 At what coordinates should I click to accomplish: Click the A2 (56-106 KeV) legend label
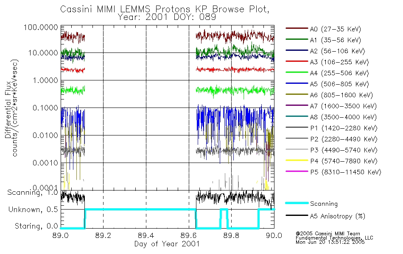338,51
